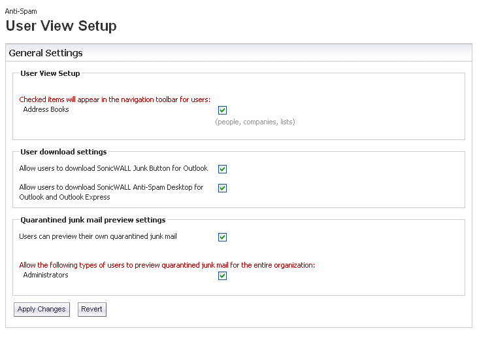Uncheck the Address Books checkbox
Screen dimensions: 477x337
point(222,110)
